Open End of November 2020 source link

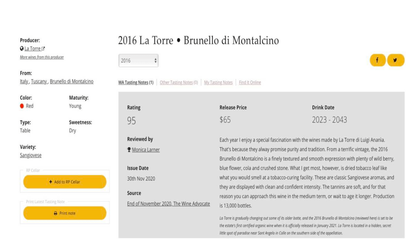point(168,204)
